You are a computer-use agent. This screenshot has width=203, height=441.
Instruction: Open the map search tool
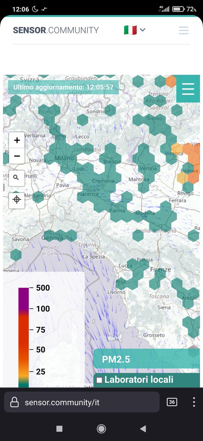17,178
